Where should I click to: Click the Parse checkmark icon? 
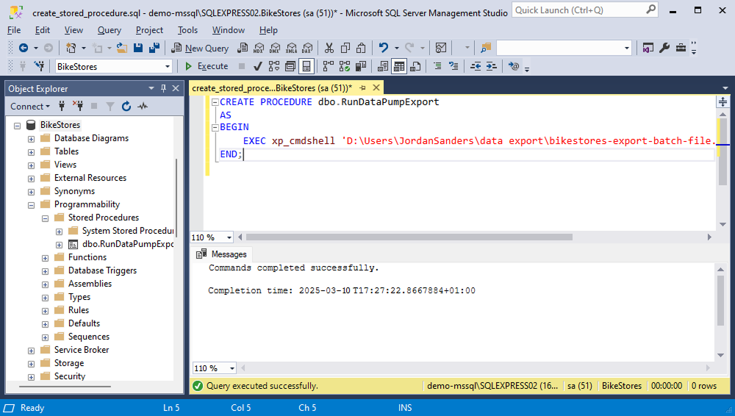(x=257, y=67)
